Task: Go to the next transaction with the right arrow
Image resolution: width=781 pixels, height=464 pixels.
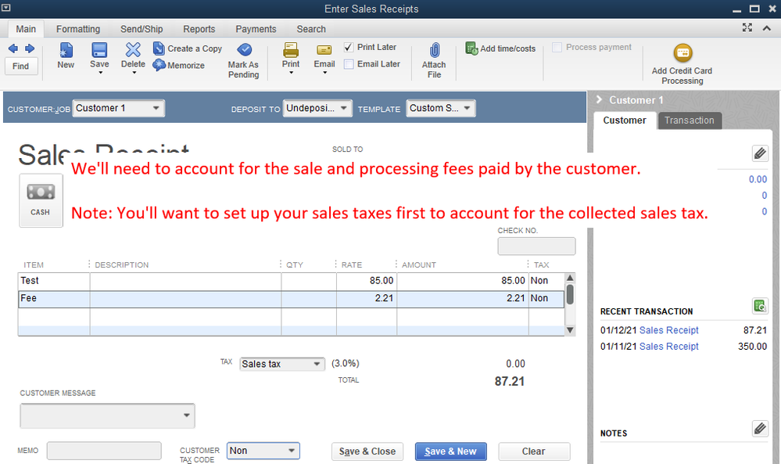Action: 30,49
